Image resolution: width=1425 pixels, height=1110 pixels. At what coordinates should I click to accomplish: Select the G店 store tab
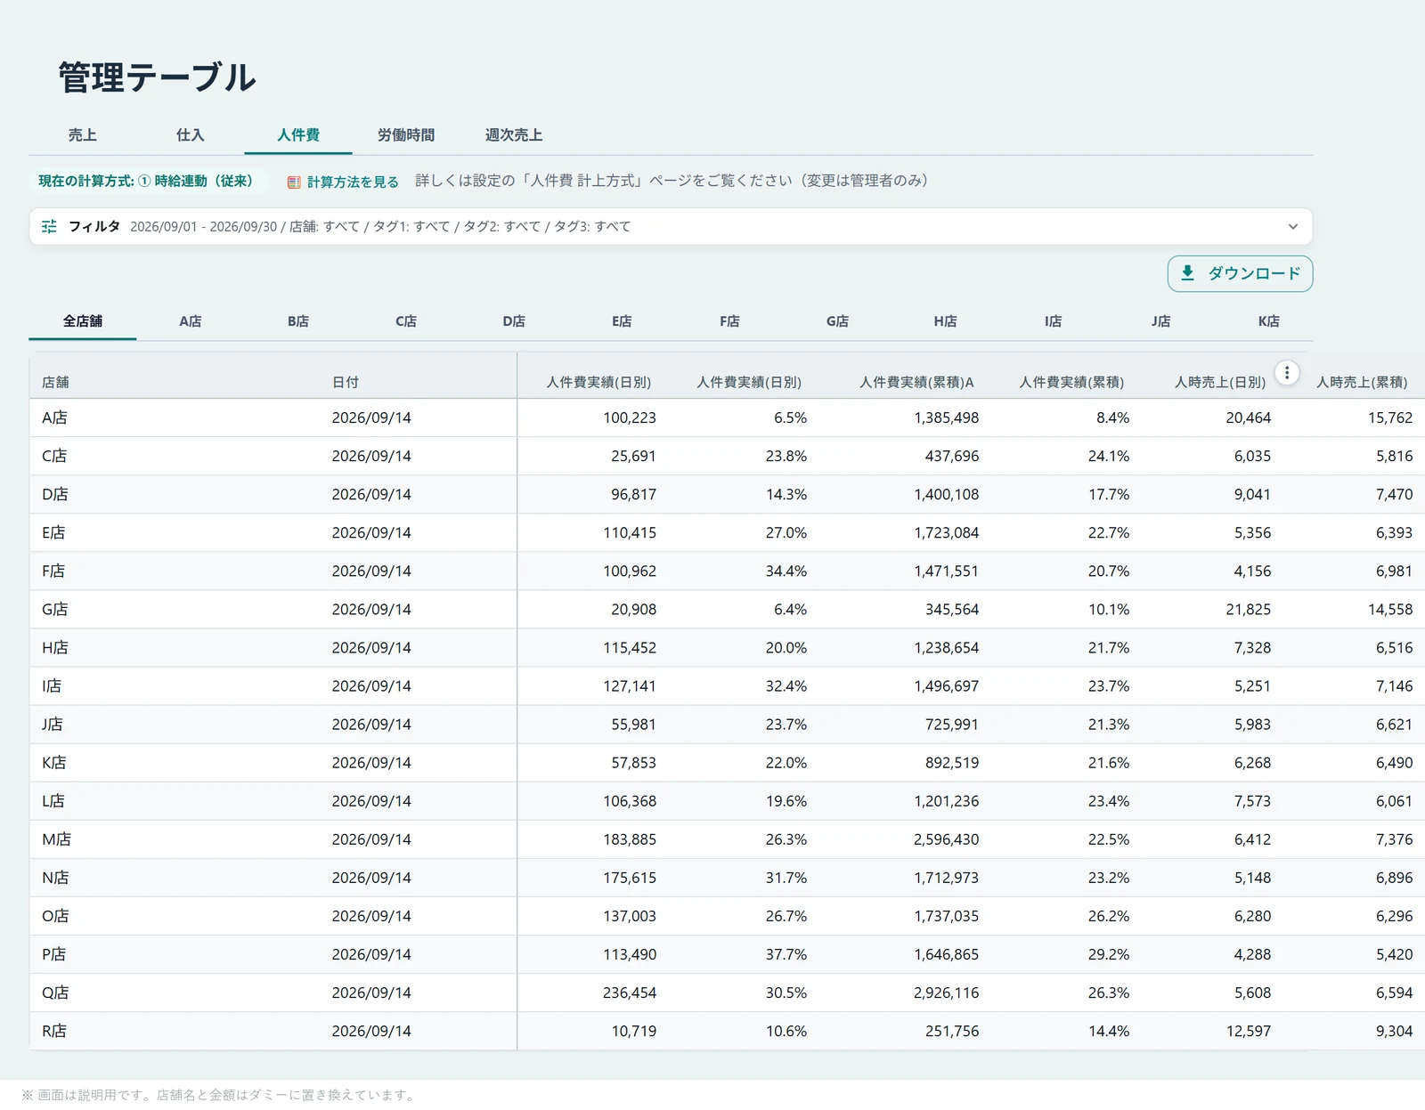click(x=837, y=321)
